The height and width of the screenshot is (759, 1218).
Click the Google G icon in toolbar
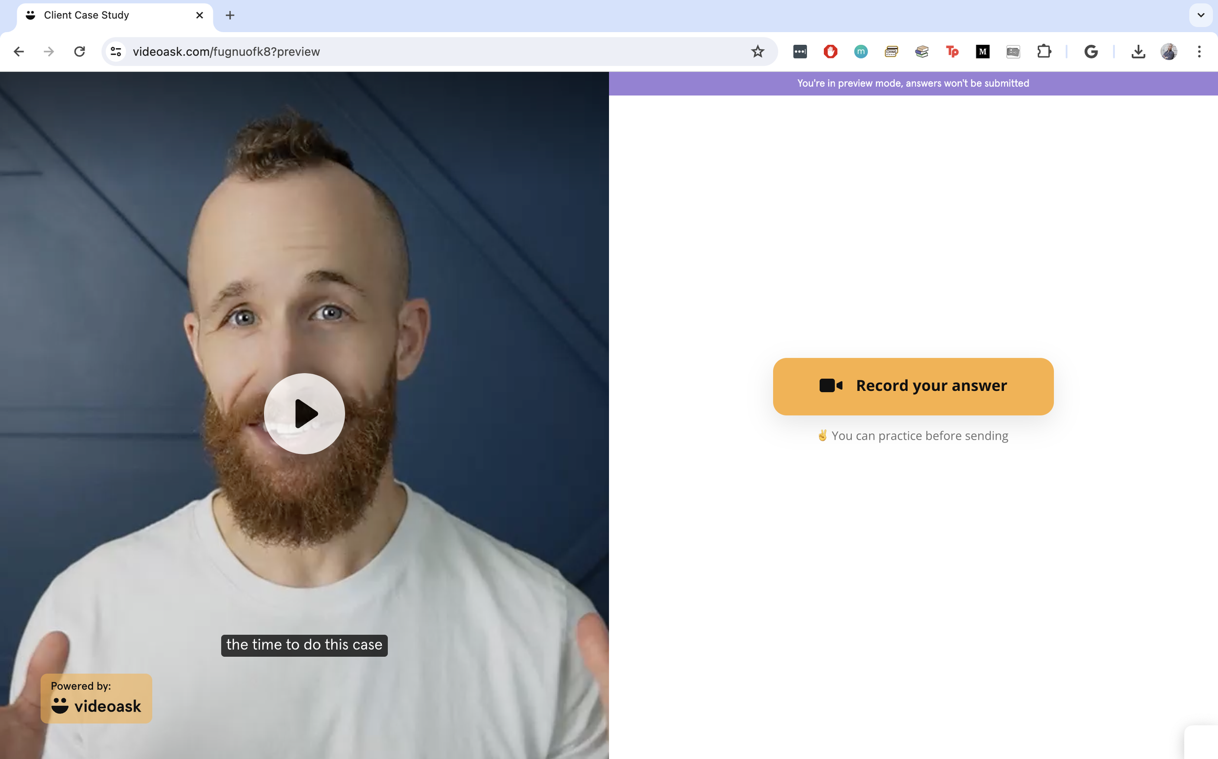(x=1090, y=51)
